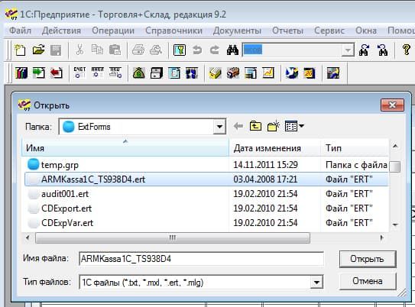415x307 pixels.
Task: Click the СЧЕТ invoice icon
Action: coord(79,73)
